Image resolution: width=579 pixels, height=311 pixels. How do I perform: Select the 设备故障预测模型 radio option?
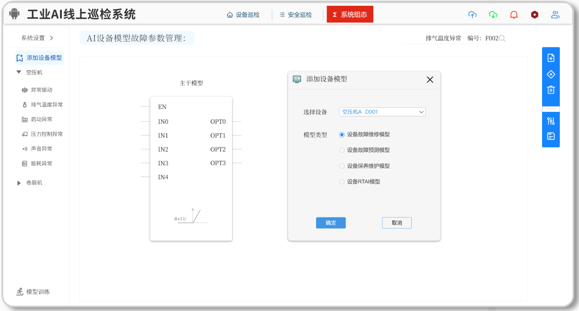point(342,150)
